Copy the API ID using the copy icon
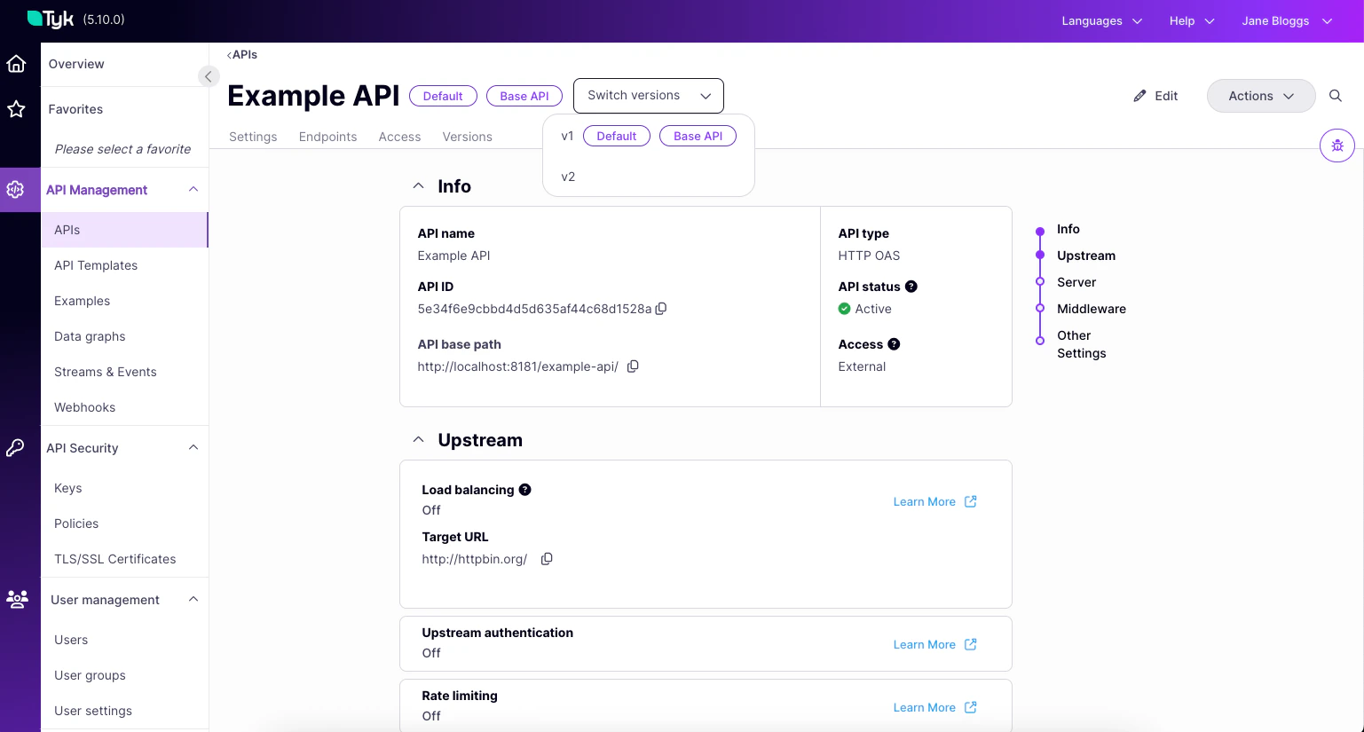Image resolution: width=1364 pixels, height=732 pixels. point(661,309)
